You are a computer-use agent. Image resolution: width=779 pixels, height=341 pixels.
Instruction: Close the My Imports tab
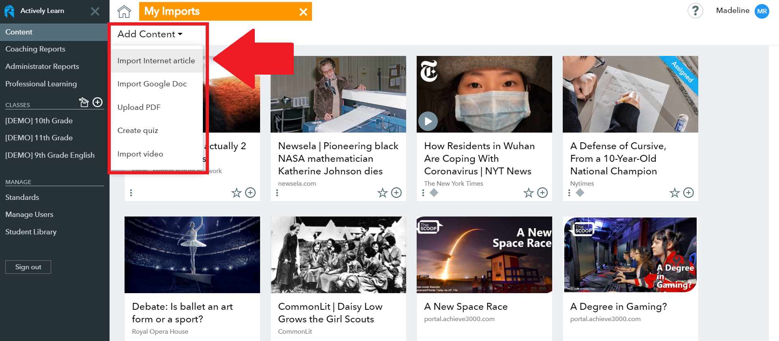coord(303,12)
